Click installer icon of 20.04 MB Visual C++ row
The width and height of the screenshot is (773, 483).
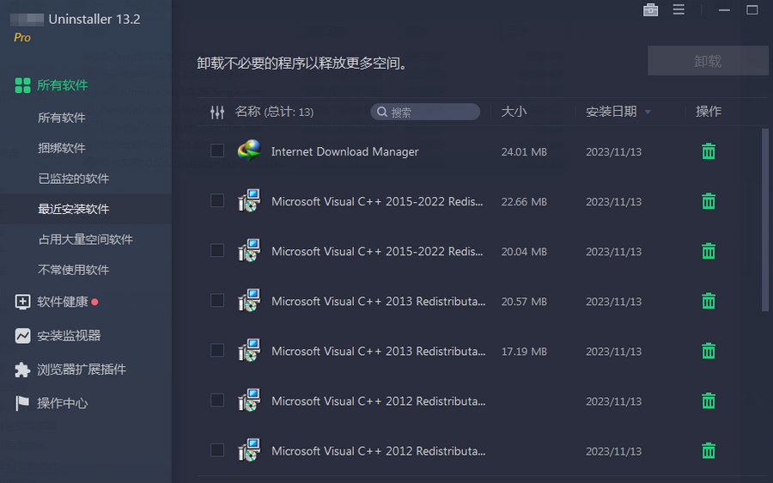(249, 251)
